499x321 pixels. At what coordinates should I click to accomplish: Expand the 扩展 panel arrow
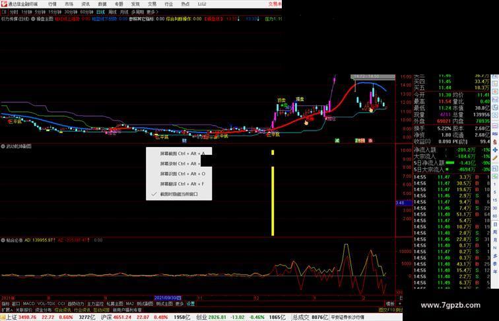[7, 310]
